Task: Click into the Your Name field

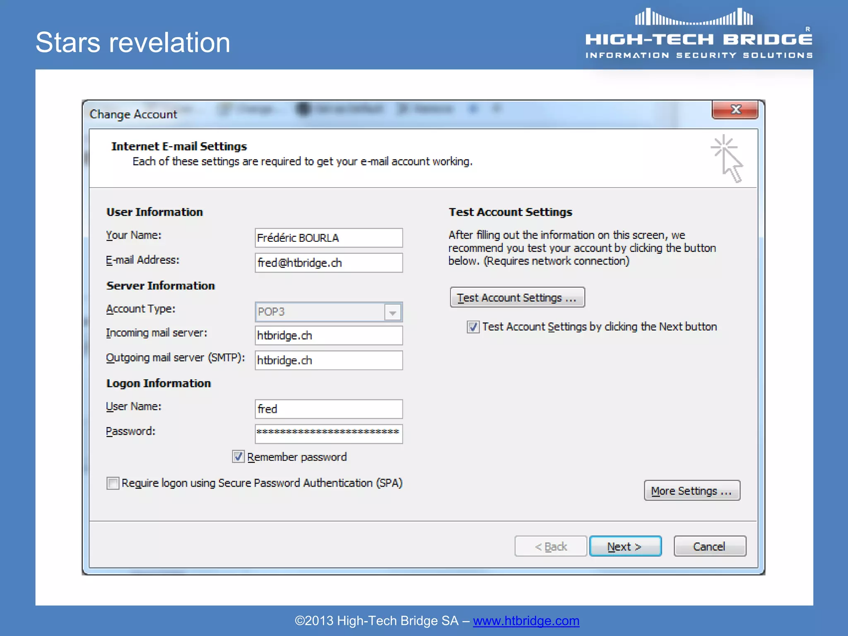Action: (x=328, y=238)
